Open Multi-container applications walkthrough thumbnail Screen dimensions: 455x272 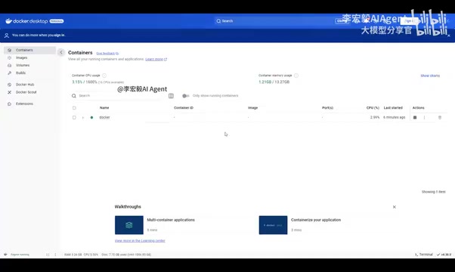(128, 225)
